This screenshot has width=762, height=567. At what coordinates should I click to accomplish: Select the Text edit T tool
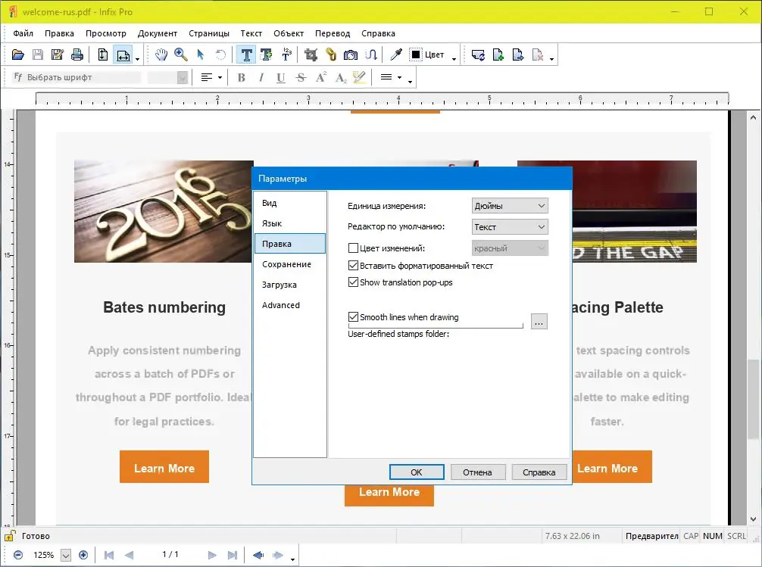[x=246, y=55]
